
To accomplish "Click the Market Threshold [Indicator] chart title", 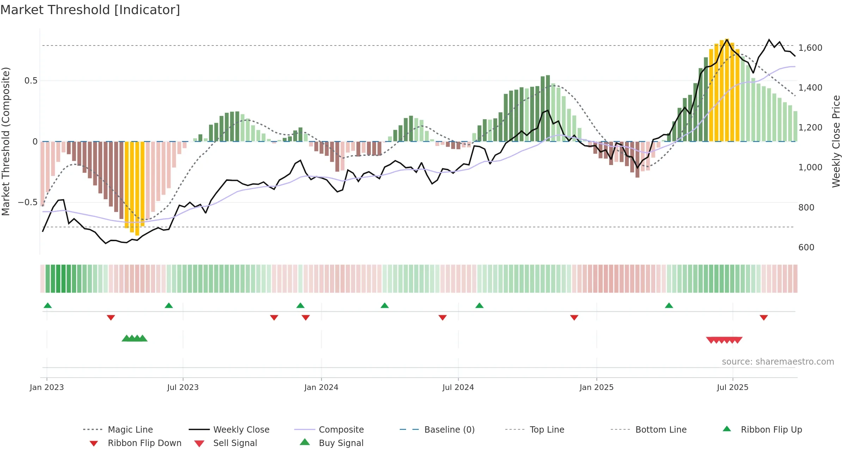I will click(x=90, y=10).
